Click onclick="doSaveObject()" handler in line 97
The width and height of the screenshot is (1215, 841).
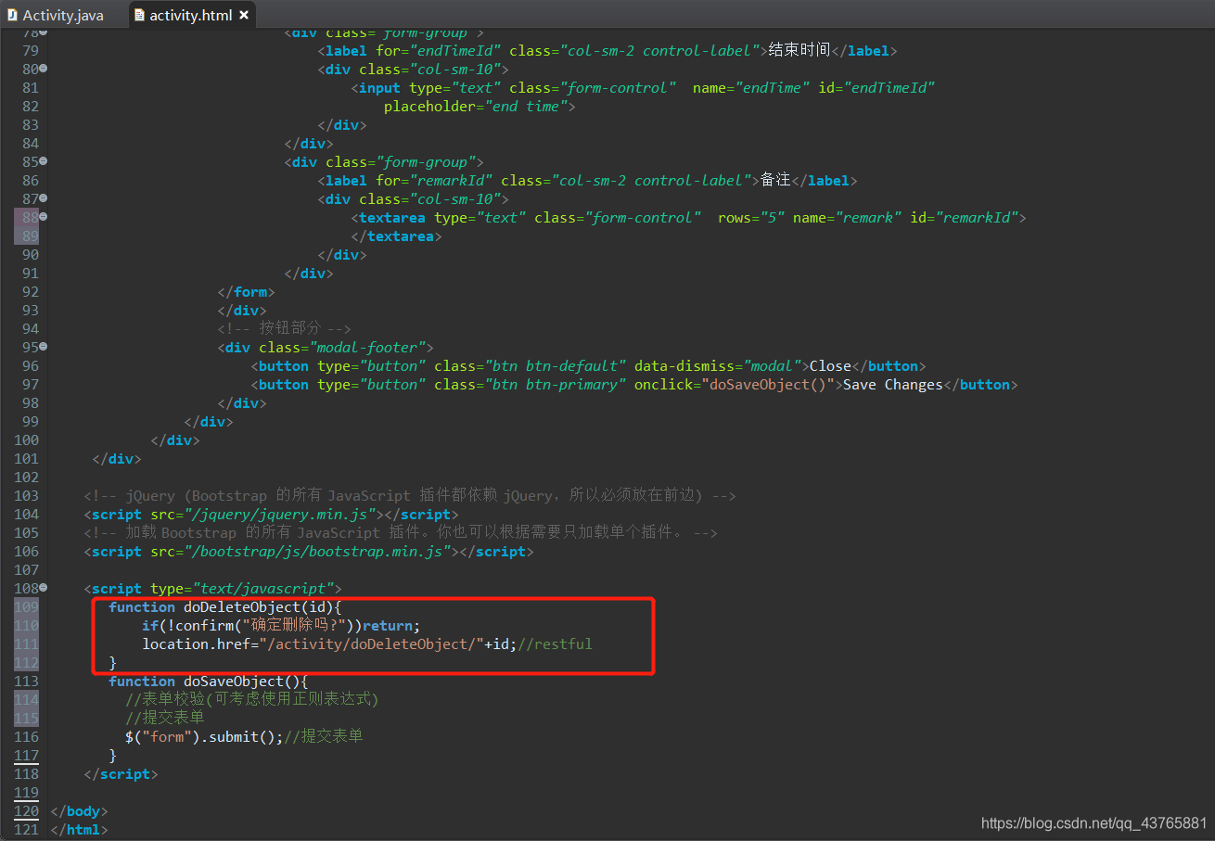735,385
